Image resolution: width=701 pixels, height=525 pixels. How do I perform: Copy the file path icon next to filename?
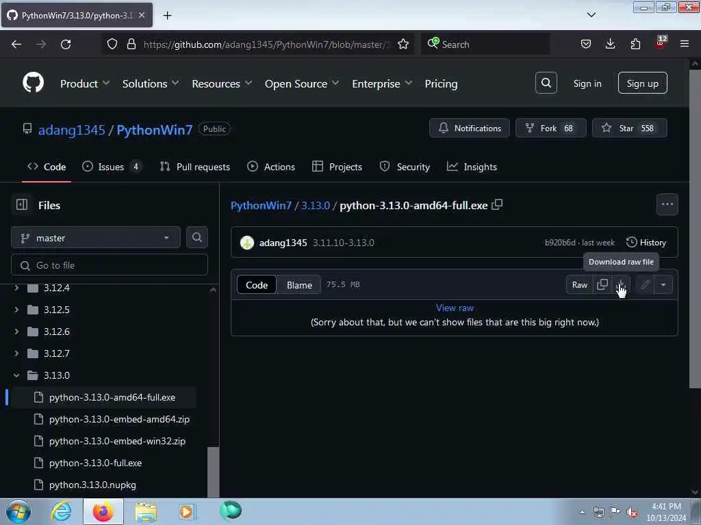point(497,205)
